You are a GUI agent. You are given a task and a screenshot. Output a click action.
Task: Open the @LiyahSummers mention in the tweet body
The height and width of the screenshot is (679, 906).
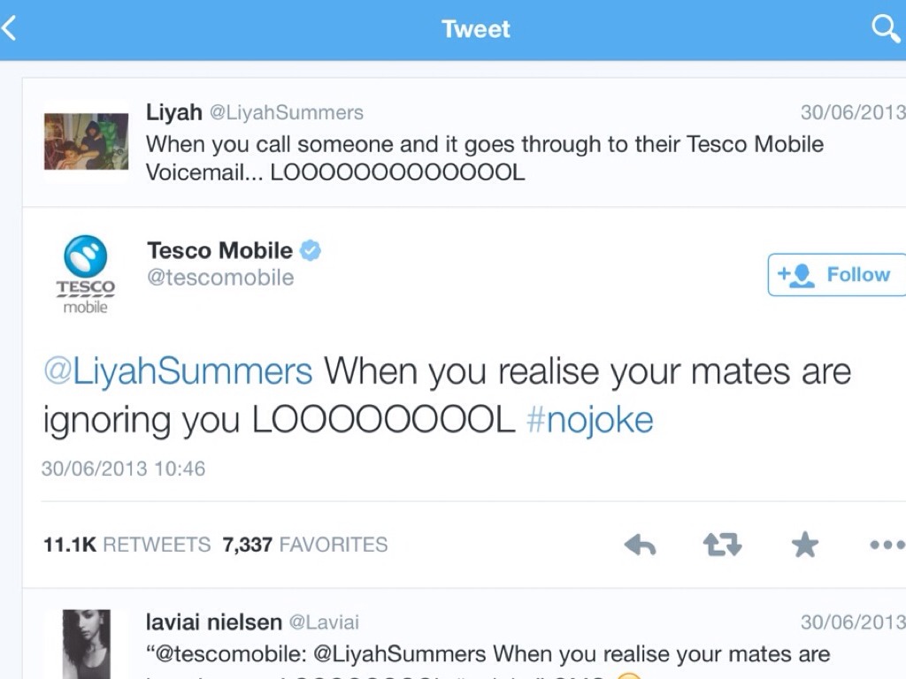coord(178,371)
